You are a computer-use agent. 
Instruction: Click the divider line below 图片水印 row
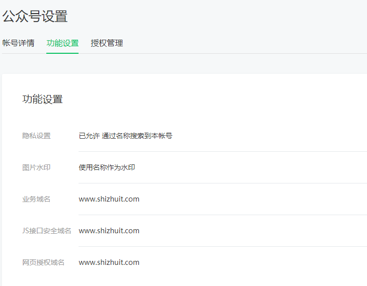click(x=222, y=183)
